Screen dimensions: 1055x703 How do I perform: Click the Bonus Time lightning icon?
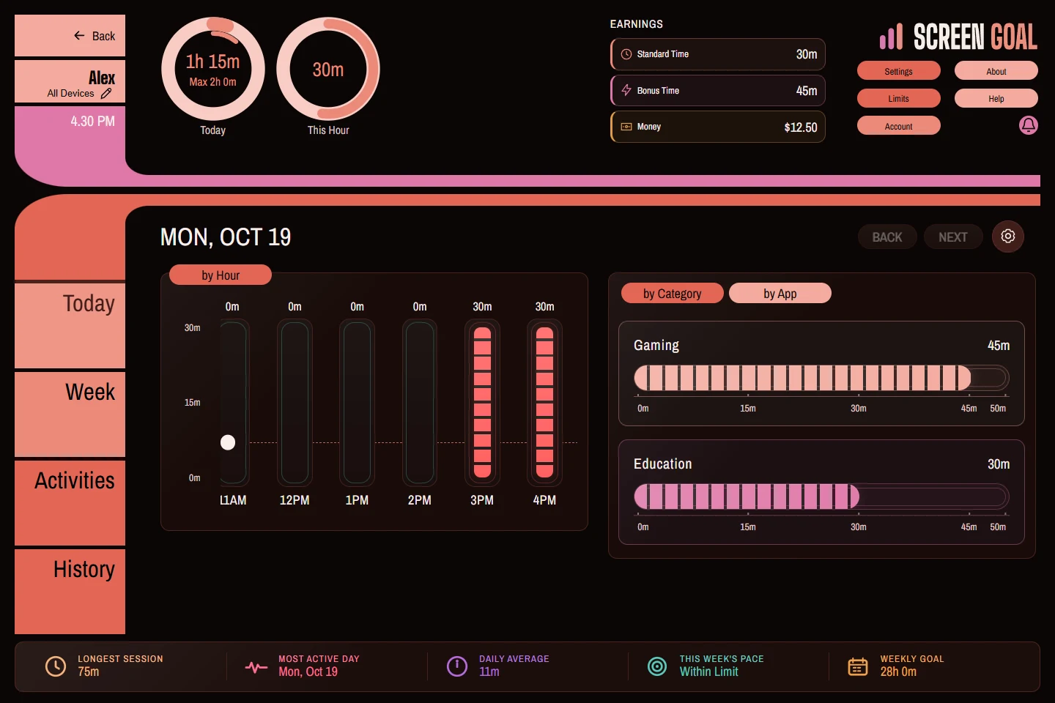626,90
